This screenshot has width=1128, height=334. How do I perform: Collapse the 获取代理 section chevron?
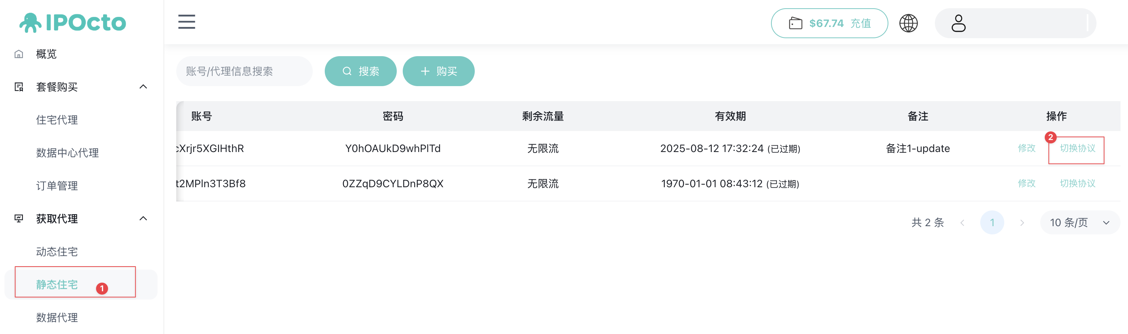pos(143,219)
